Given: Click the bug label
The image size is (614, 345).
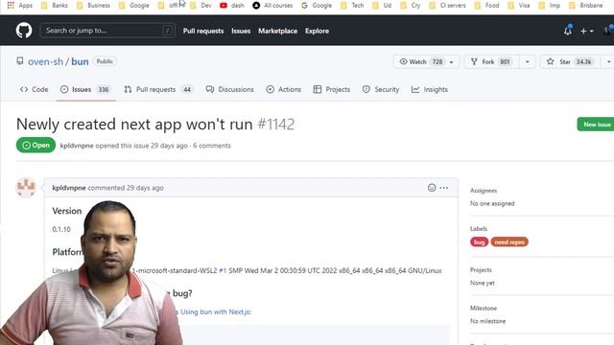Looking at the screenshot, I should click(x=480, y=242).
